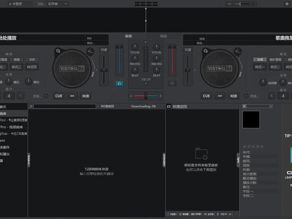Play/pause the left deck
292x219 pixels.
[72, 96]
